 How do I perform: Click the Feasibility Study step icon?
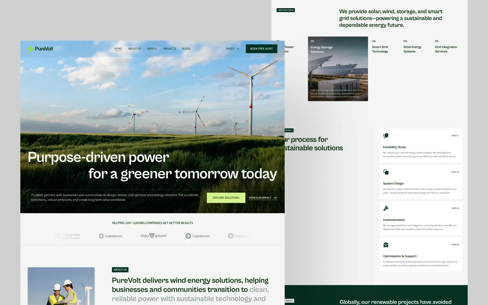click(386, 136)
